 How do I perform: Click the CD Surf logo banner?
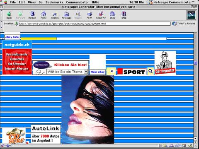click(x=14, y=136)
